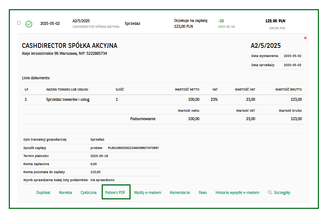Click the Termin płatności value 2025-05-16
This screenshot has height=218, width=327.
coord(99,156)
